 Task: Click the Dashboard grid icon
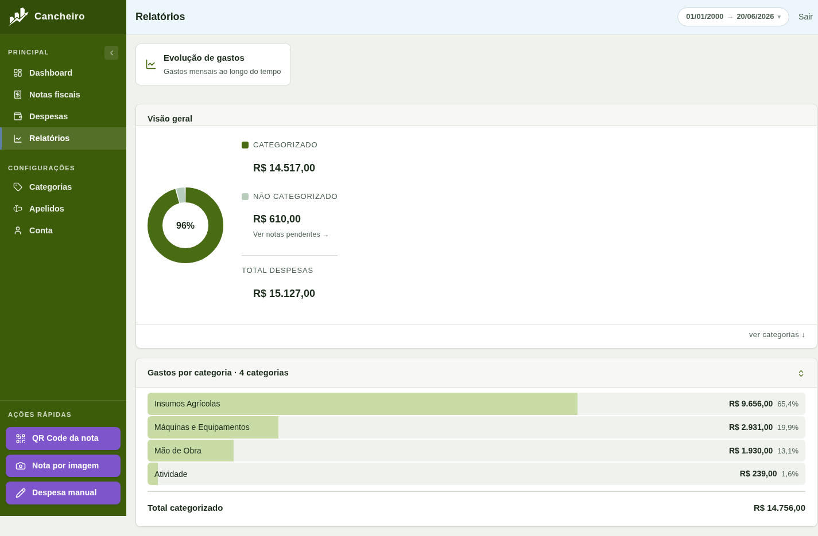[x=18, y=73]
